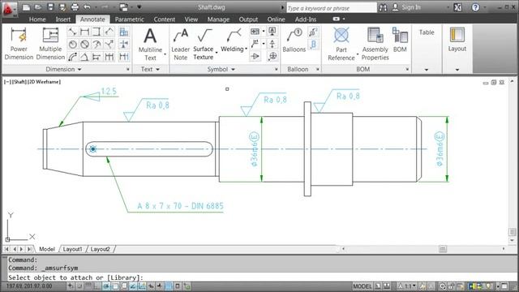This screenshot has width=519, height=292.
Task: Insert a Leader Note
Action: coord(180,44)
